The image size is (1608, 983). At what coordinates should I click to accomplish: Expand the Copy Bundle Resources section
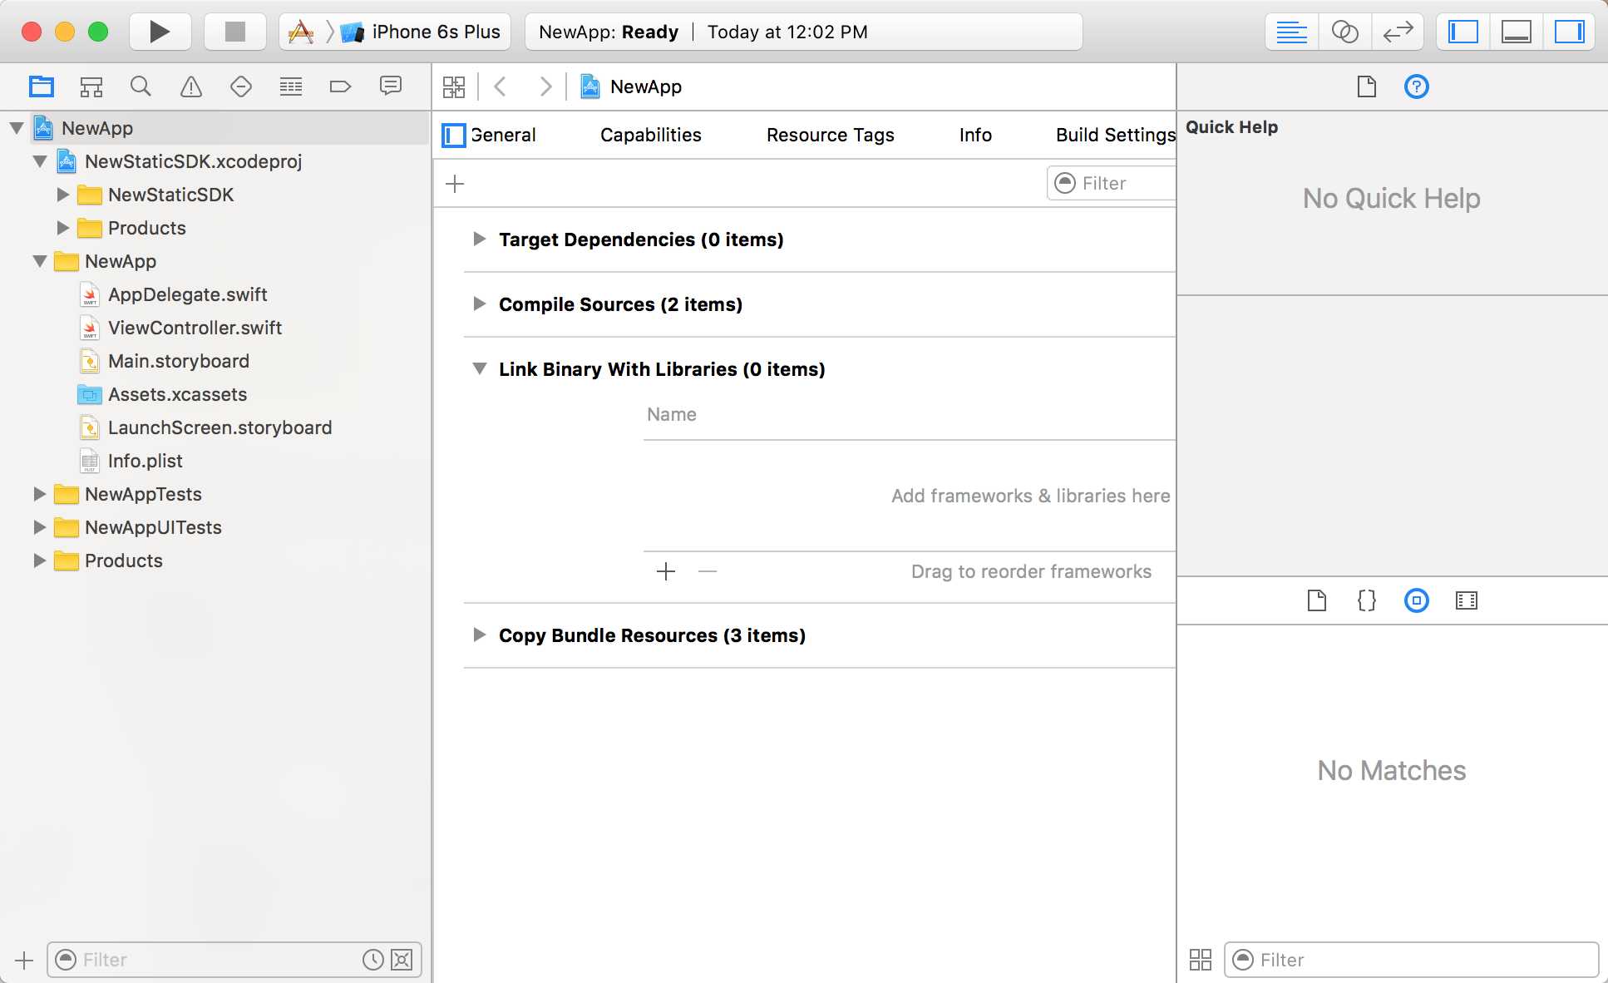tap(478, 635)
